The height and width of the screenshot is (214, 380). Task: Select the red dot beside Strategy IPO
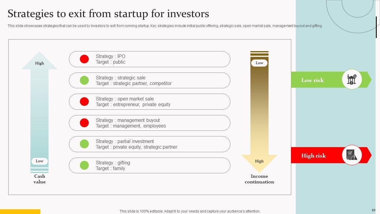coord(84,59)
